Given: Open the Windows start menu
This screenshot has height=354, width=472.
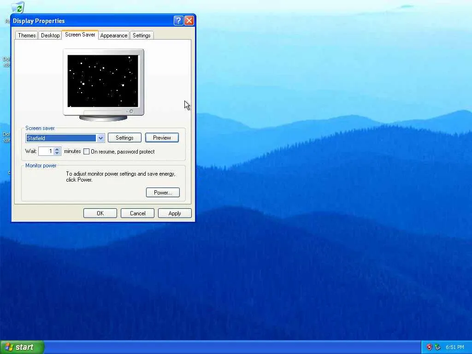Looking at the screenshot, I should coord(22,347).
